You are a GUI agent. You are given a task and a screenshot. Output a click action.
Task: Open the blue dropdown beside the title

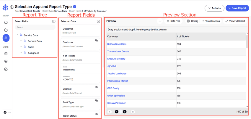point(74,7)
